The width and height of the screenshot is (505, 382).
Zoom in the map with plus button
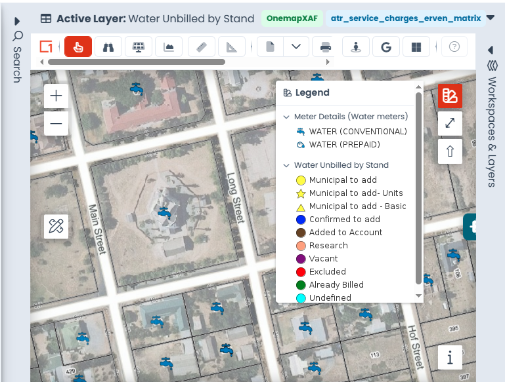tap(56, 96)
